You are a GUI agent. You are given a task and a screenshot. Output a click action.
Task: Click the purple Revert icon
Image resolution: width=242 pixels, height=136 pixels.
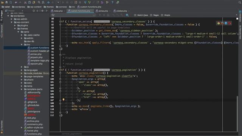tap(102, 2)
